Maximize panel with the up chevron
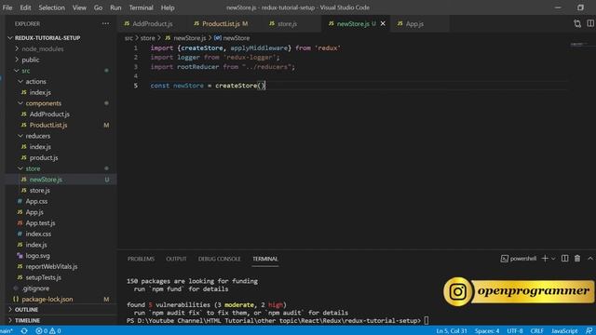The height and width of the screenshot is (335, 596). point(590,259)
